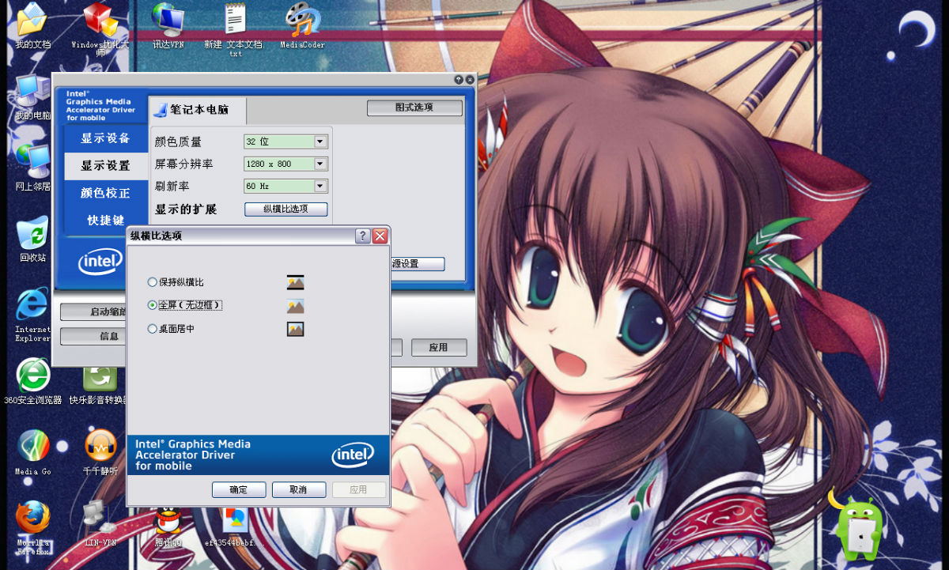The width and height of the screenshot is (949, 570).
Task: Switch to the 显示设备 side tab
Action: 105,138
